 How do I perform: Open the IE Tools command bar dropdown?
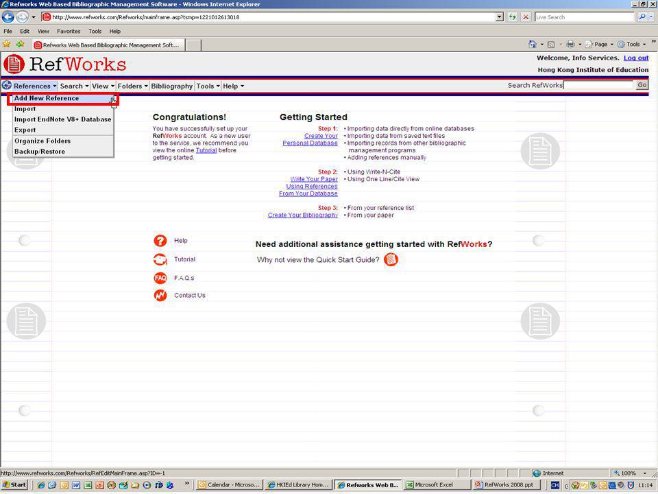point(631,45)
